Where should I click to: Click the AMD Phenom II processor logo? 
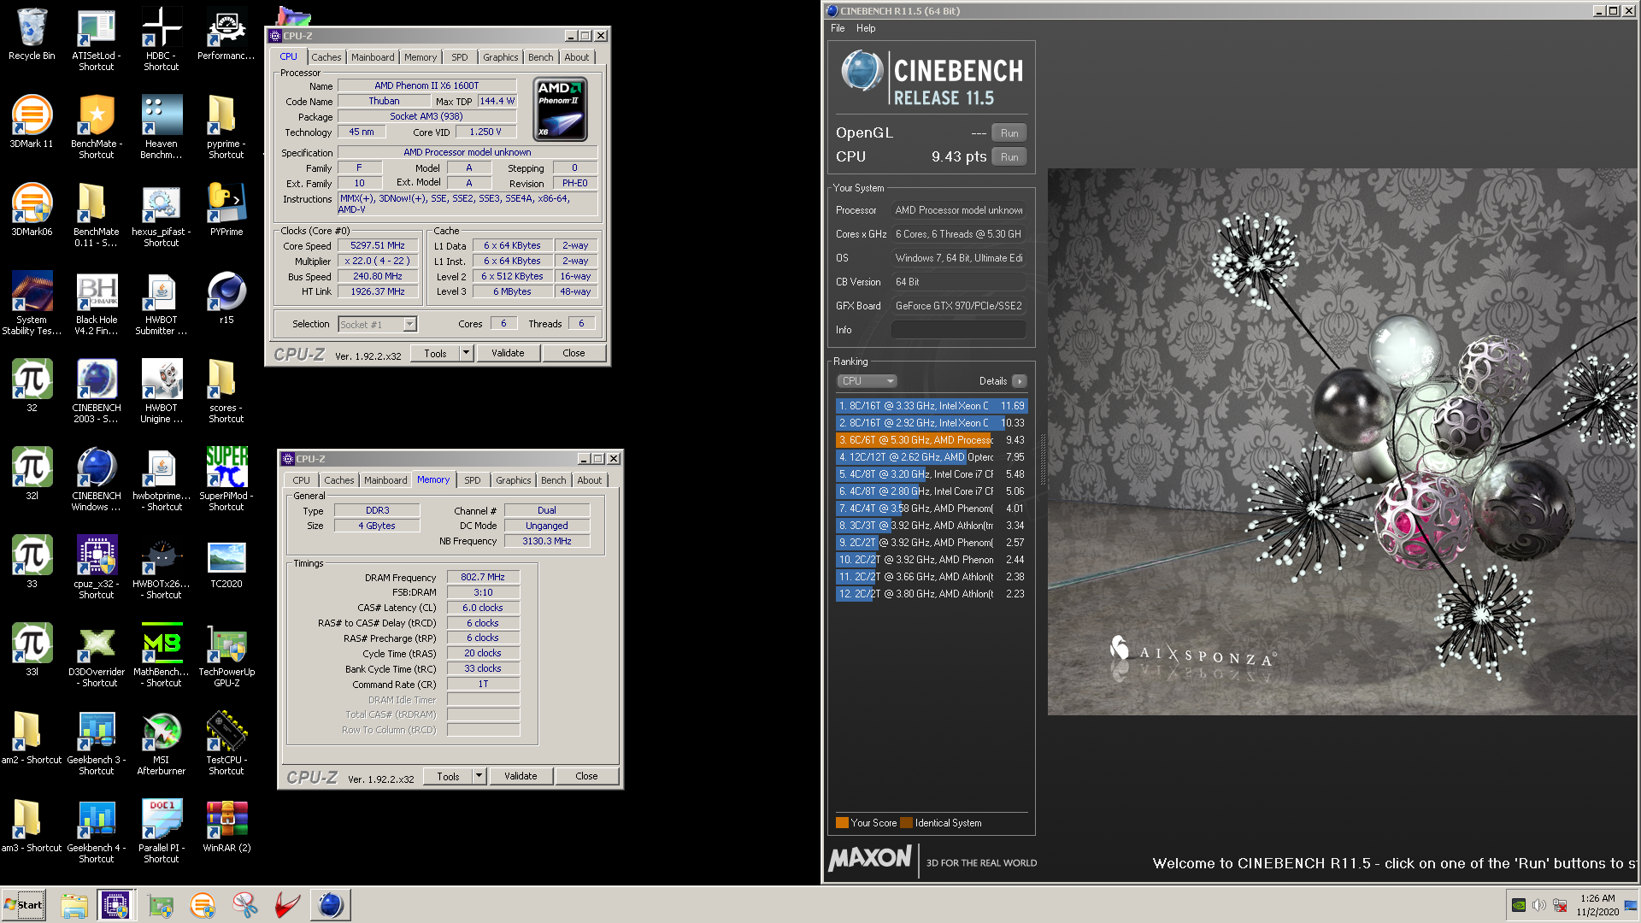560,109
